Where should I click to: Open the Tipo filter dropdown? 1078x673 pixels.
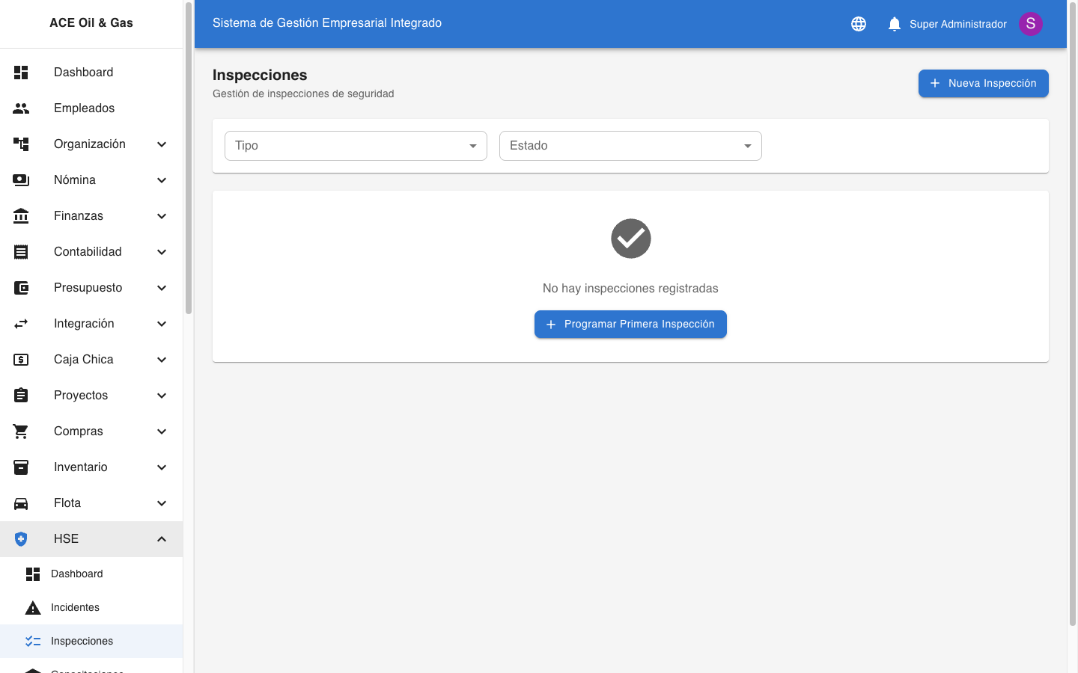click(x=356, y=146)
